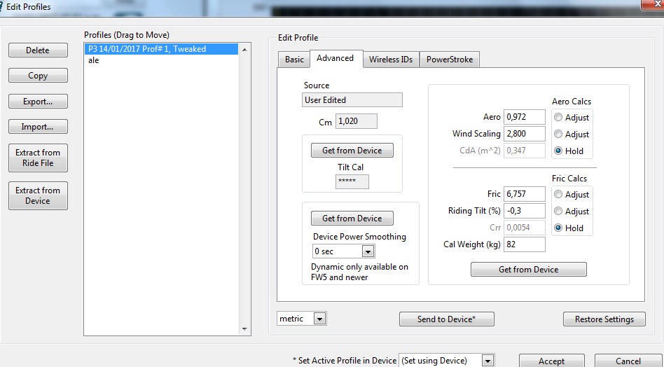Click the Export button
This screenshot has height=367, width=664.
pyautogui.click(x=38, y=102)
